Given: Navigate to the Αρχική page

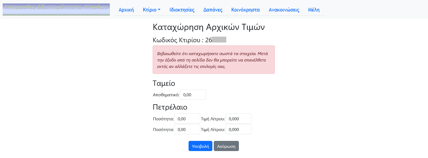Looking at the screenshot, I should pyautogui.click(x=126, y=10).
